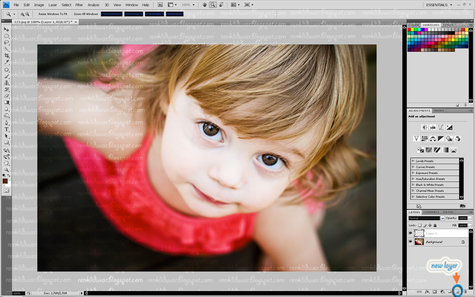Select the Clone Stamp tool
Screen dimensions: 475x297
click(x=7, y=83)
